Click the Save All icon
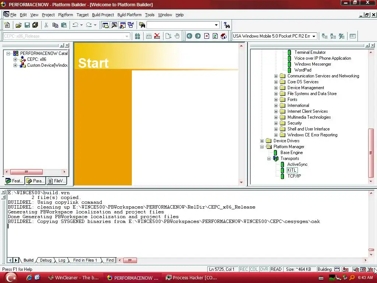This screenshot has width=377, height=283. (35, 25)
